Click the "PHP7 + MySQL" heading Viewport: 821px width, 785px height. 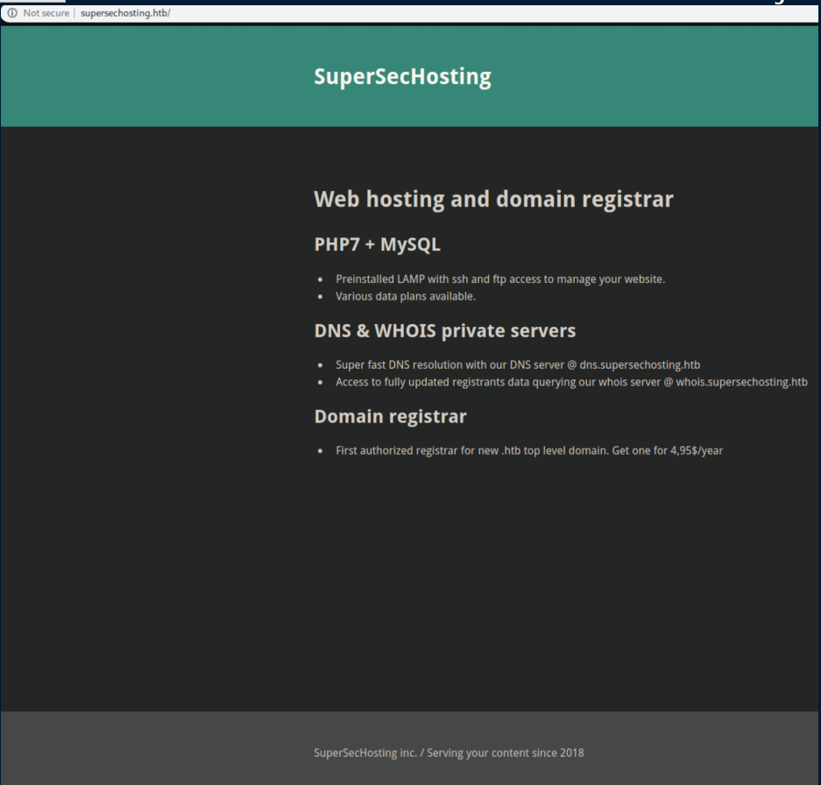(377, 244)
